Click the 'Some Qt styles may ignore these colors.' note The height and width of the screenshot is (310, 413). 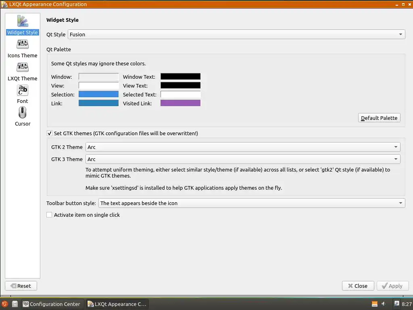98,63
